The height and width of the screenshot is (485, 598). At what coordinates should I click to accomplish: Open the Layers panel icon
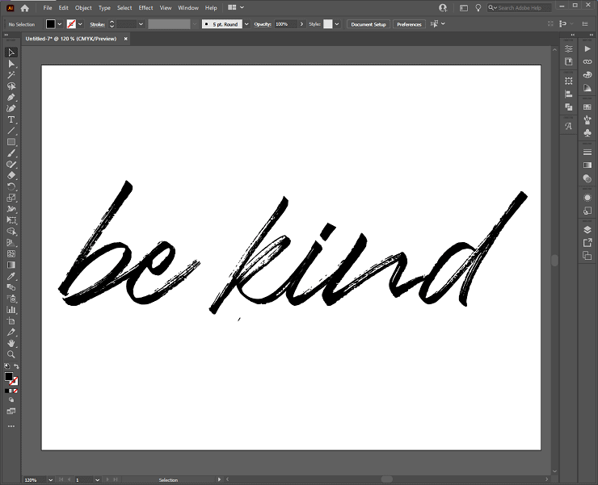point(587,230)
